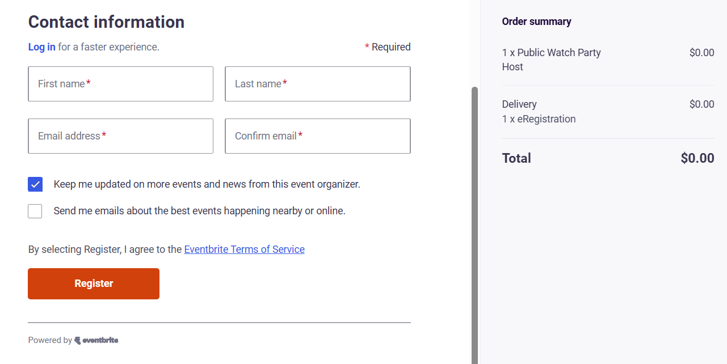Click the "Send me emails" label text

point(199,211)
